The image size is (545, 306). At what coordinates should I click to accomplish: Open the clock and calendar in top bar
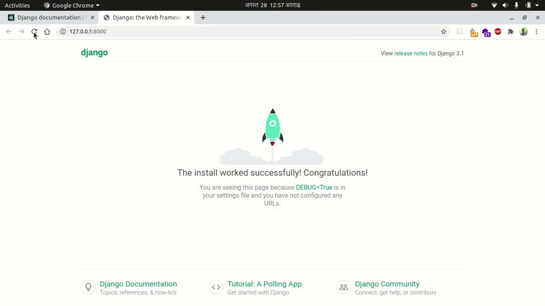(272, 5)
